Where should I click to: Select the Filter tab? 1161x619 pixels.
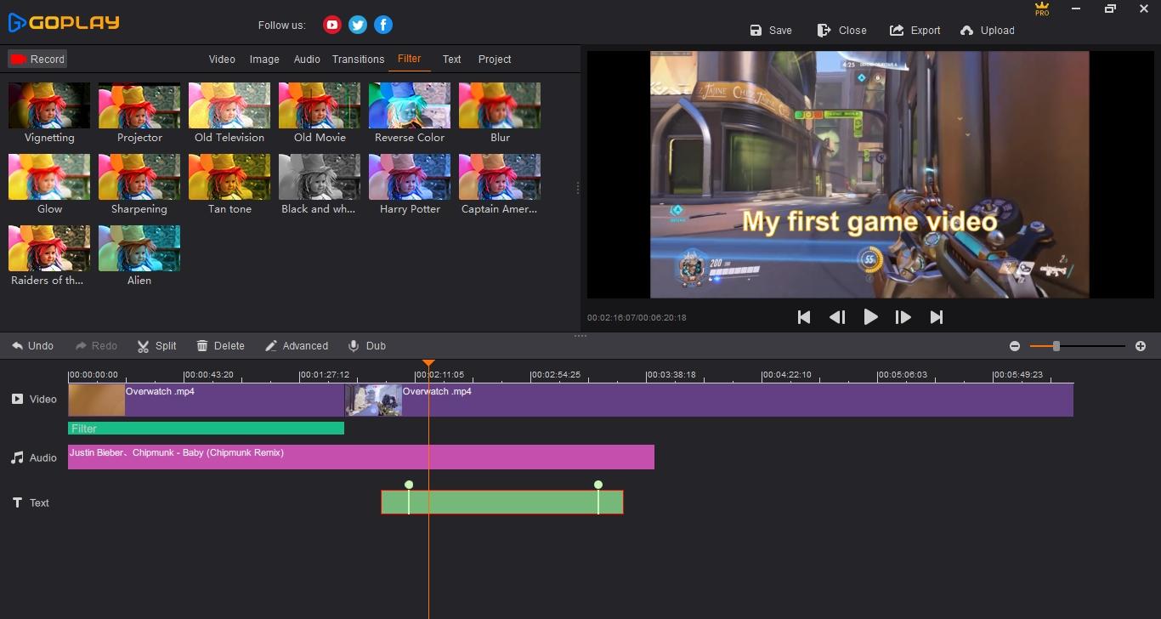pyautogui.click(x=409, y=59)
